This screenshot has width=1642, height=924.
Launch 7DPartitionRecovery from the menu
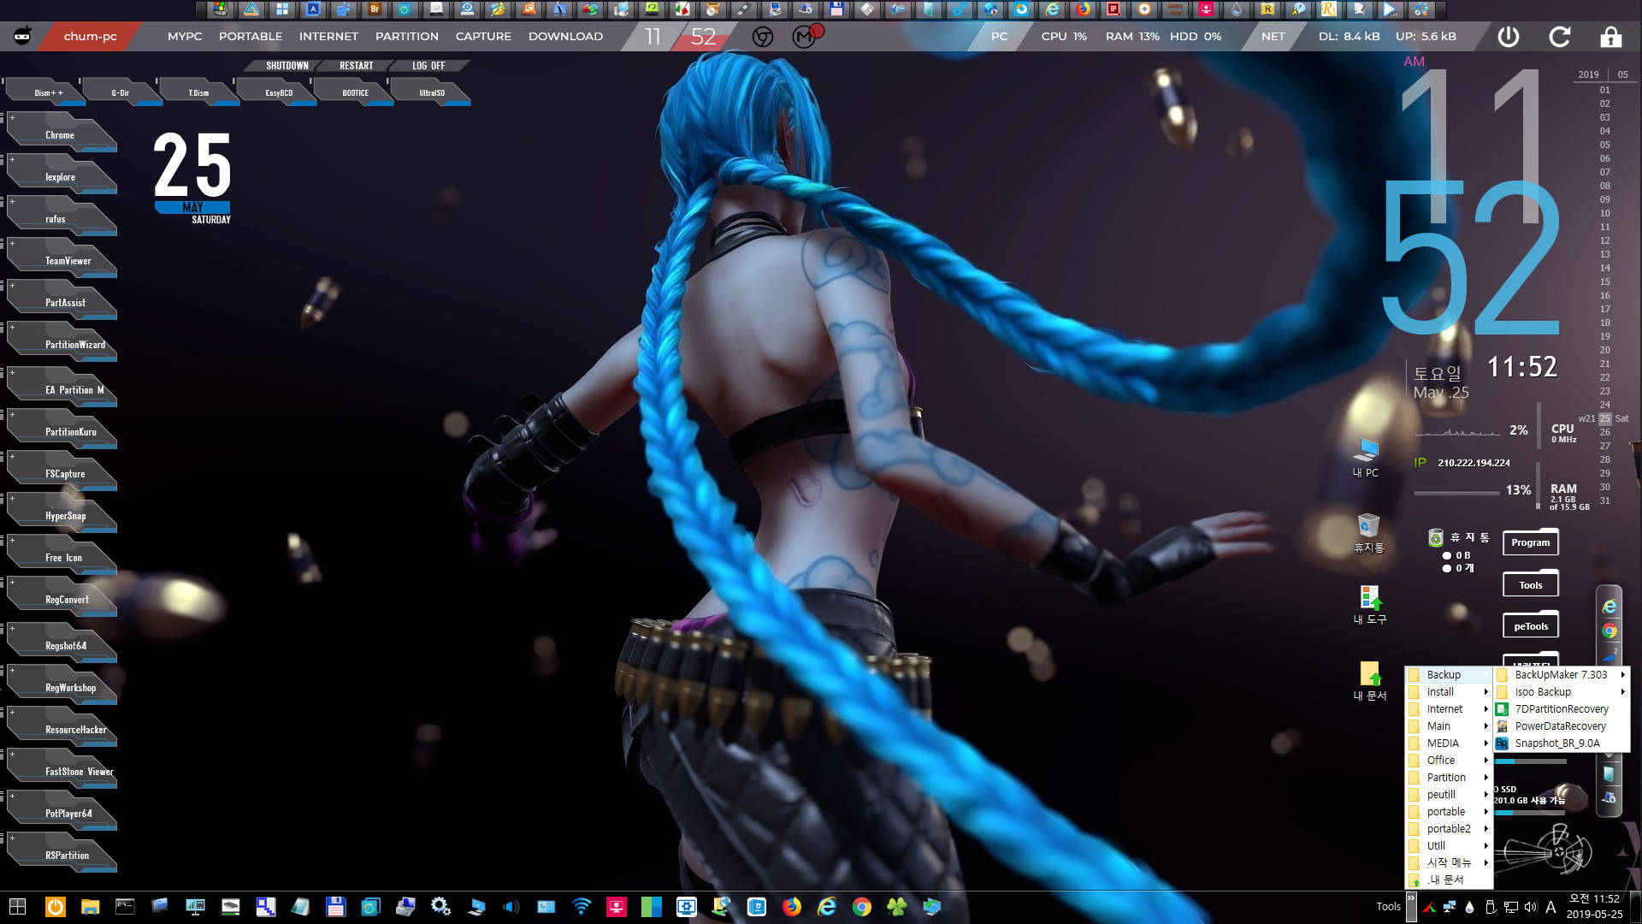tap(1561, 709)
